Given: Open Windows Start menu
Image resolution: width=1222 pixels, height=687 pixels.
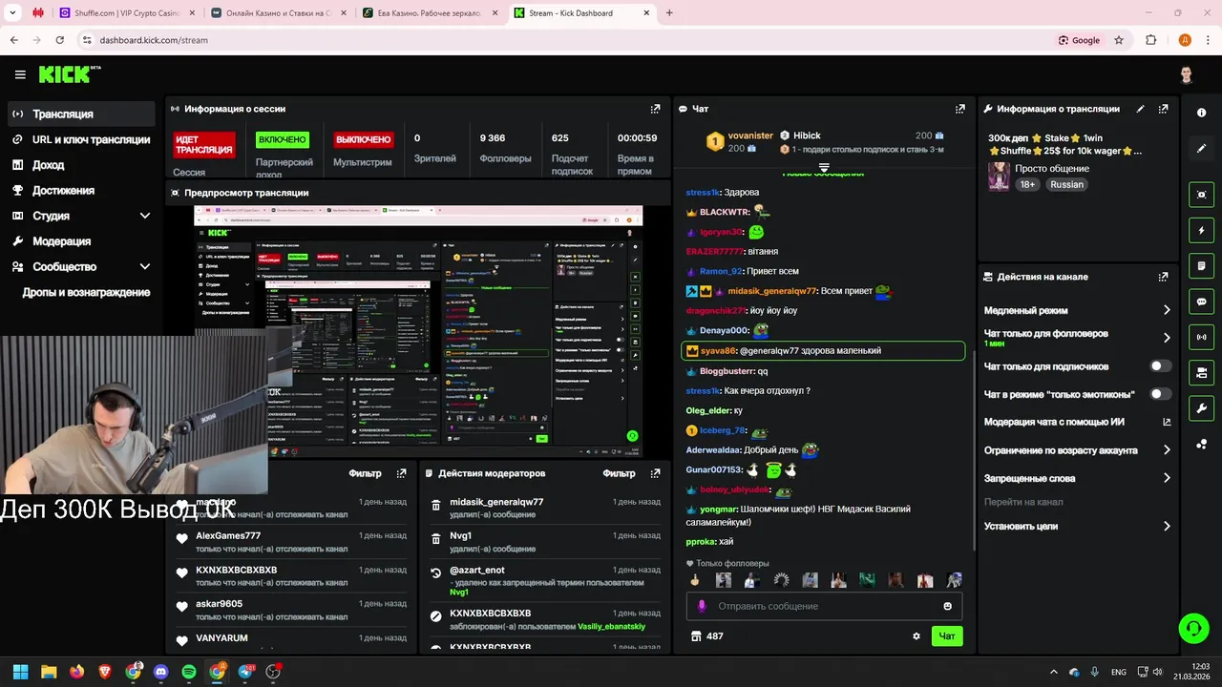Looking at the screenshot, I should point(20,672).
